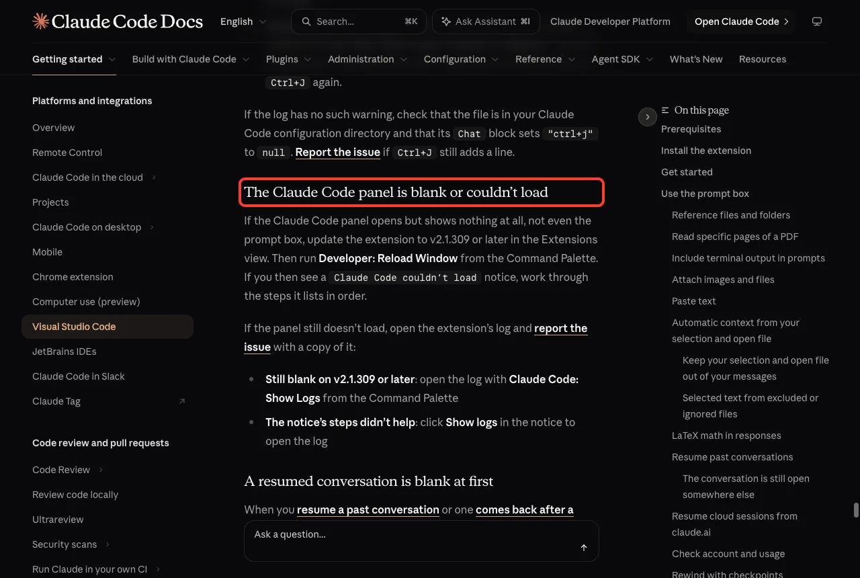
Task: Open JetBrains IDEs sidebar page
Action: pyautogui.click(x=64, y=352)
